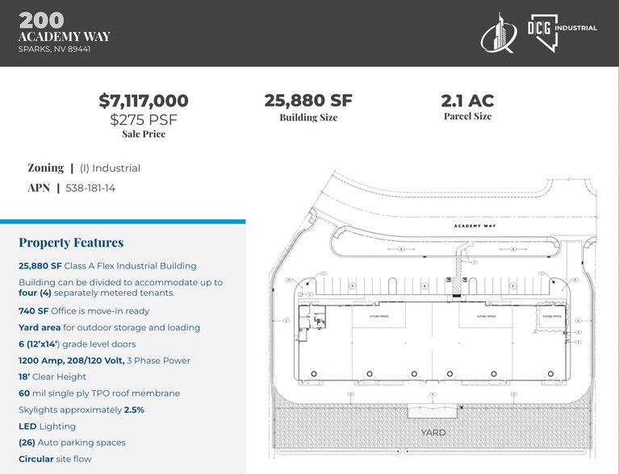This screenshot has height=474, width=619.
Task: Click the Circular site flow feature line
Action: pos(55,459)
